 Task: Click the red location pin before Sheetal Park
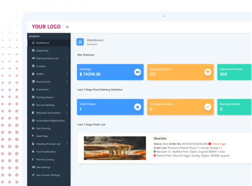(x=155, y=155)
